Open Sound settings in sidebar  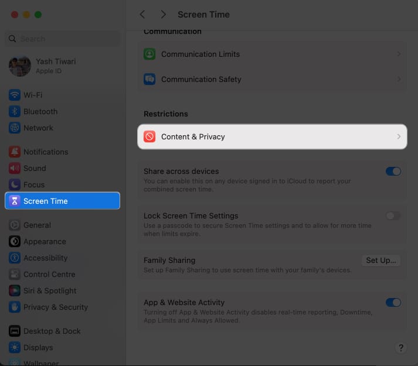(x=62, y=168)
